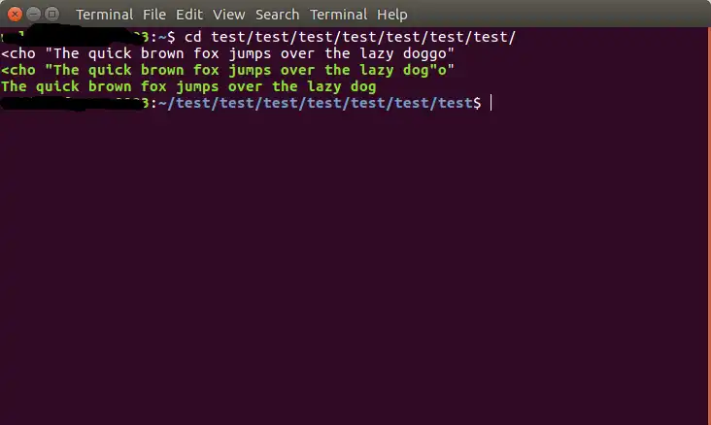
Task: Open the Help menu
Action: tap(391, 15)
